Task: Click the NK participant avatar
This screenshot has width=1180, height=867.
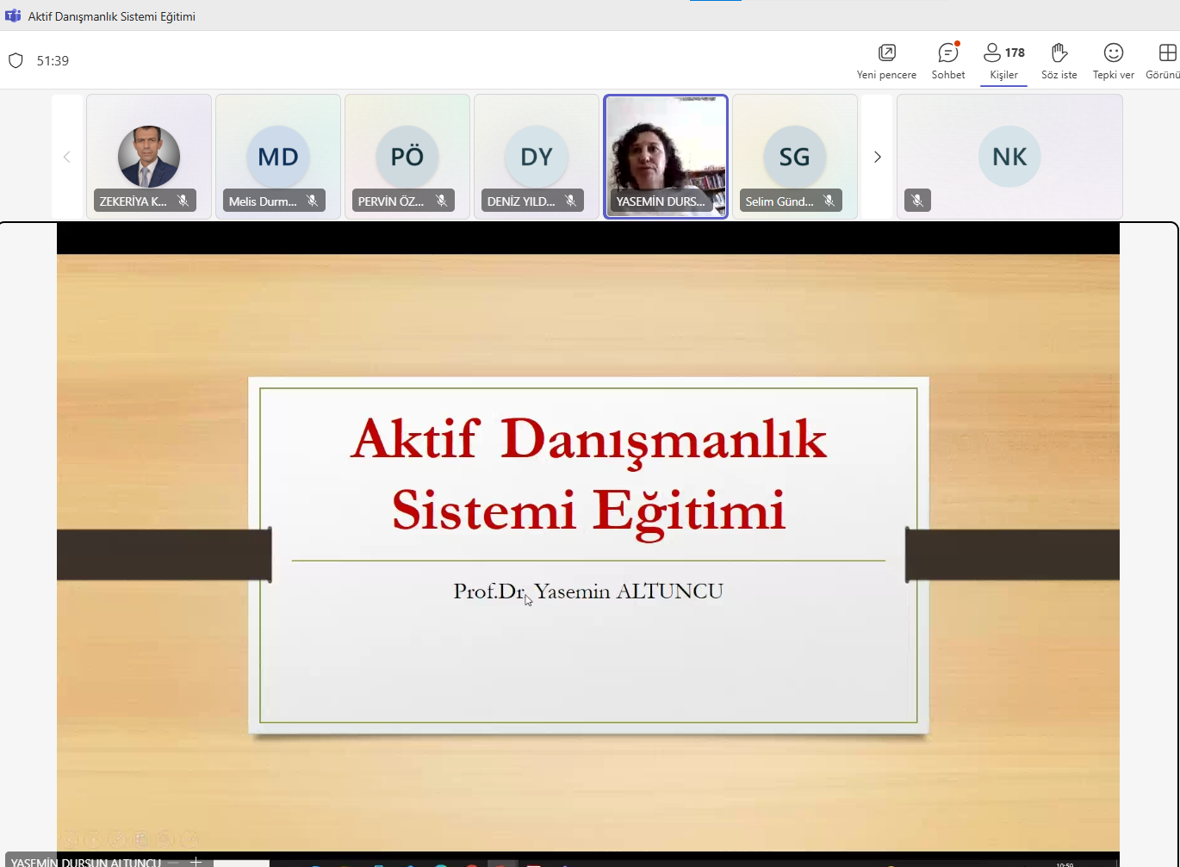Action: pos(1009,157)
